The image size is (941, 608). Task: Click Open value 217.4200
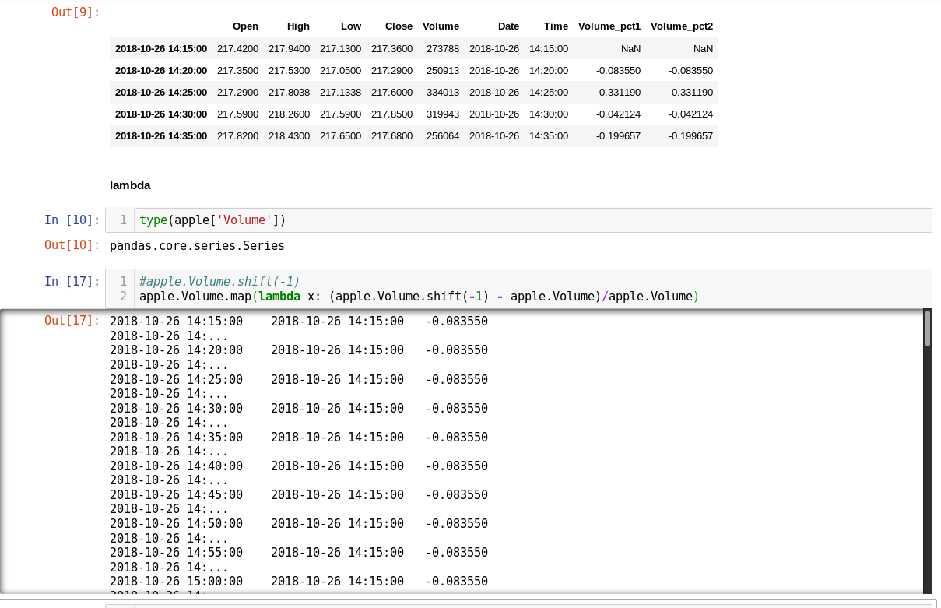point(238,48)
